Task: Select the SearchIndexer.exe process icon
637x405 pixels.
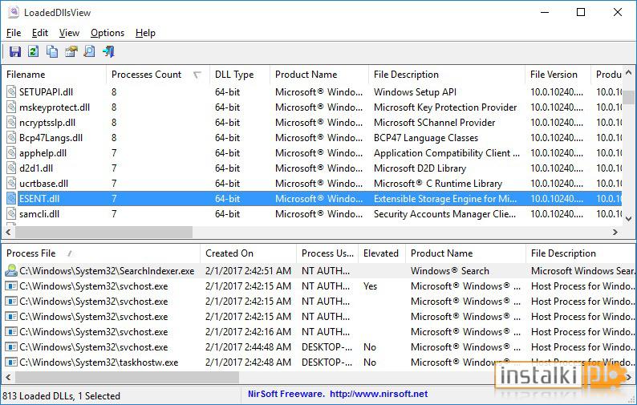Action: (x=11, y=271)
